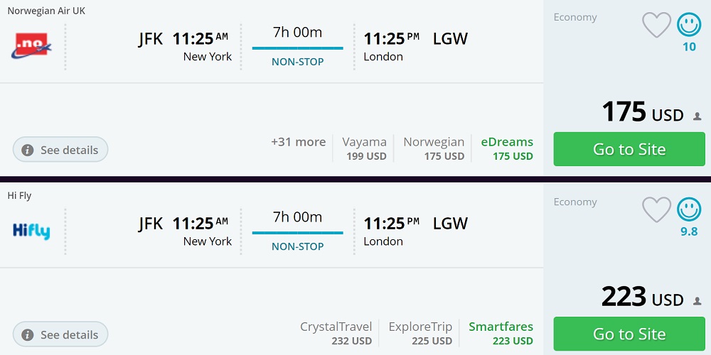Click the Norwegian Air UK airline logo
This screenshot has width=711, height=355.
pos(31,45)
